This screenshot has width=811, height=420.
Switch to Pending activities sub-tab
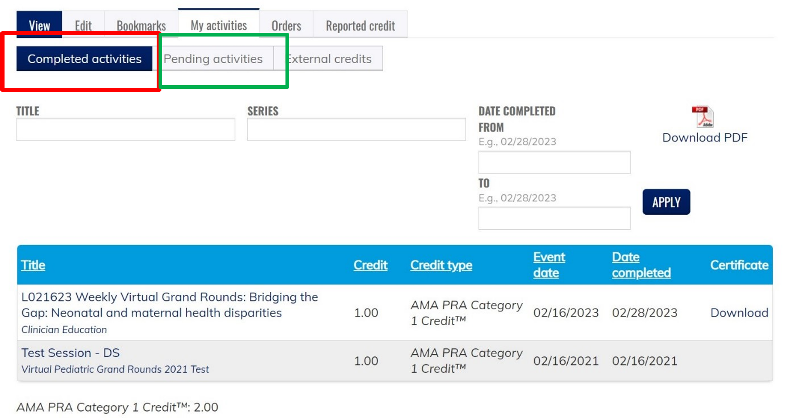tap(213, 59)
